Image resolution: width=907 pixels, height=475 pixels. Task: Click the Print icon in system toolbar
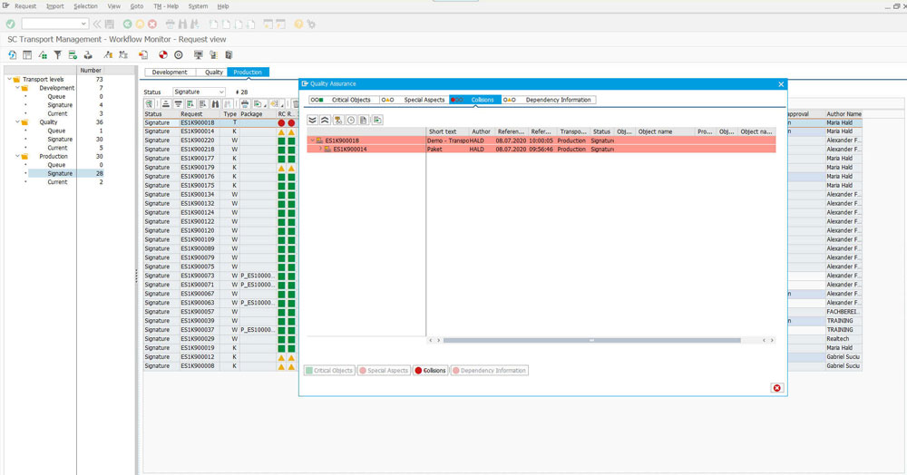coord(171,24)
